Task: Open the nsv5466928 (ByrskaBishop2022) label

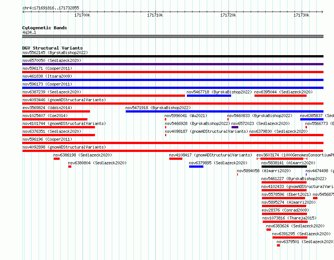Action: (197, 123)
